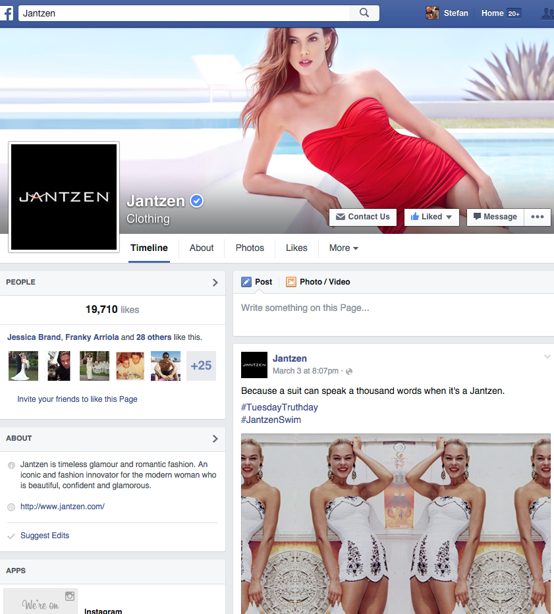Image resolution: width=554 pixels, height=614 pixels.
Task: Select the Post composer tab
Action: point(257,282)
